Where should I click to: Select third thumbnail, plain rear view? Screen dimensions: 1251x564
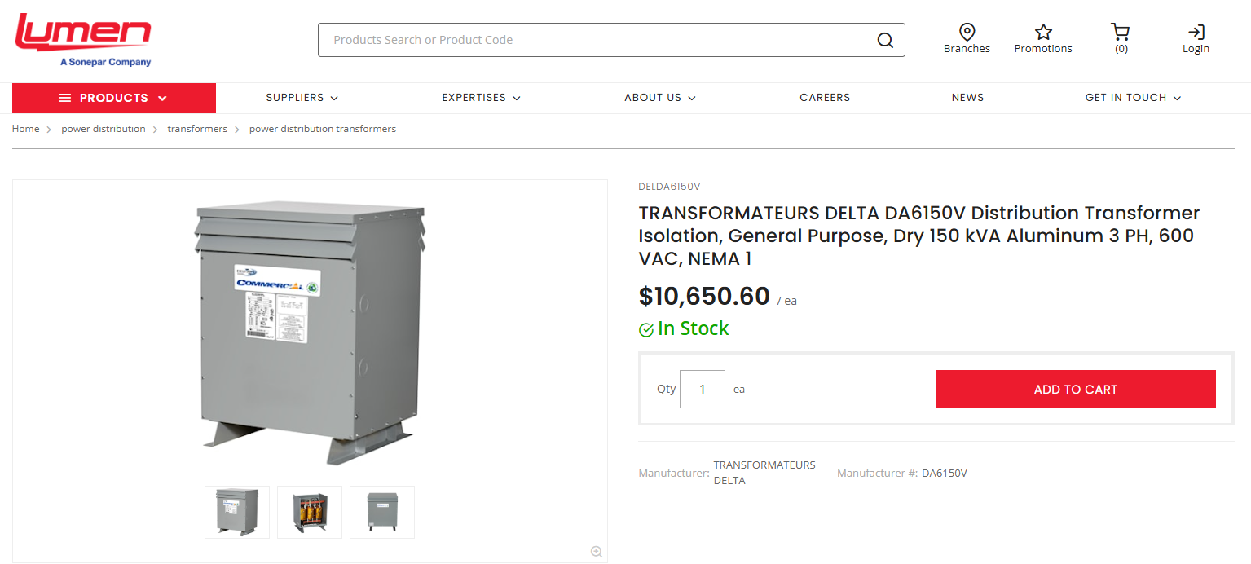pyautogui.click(x=382, y=512)
